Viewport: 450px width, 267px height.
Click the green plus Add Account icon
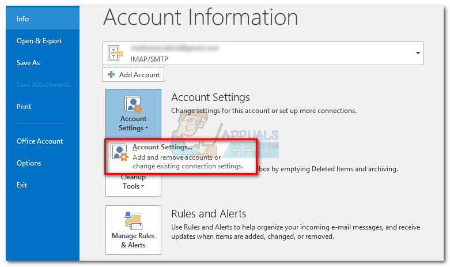click(x=111, y=74)
